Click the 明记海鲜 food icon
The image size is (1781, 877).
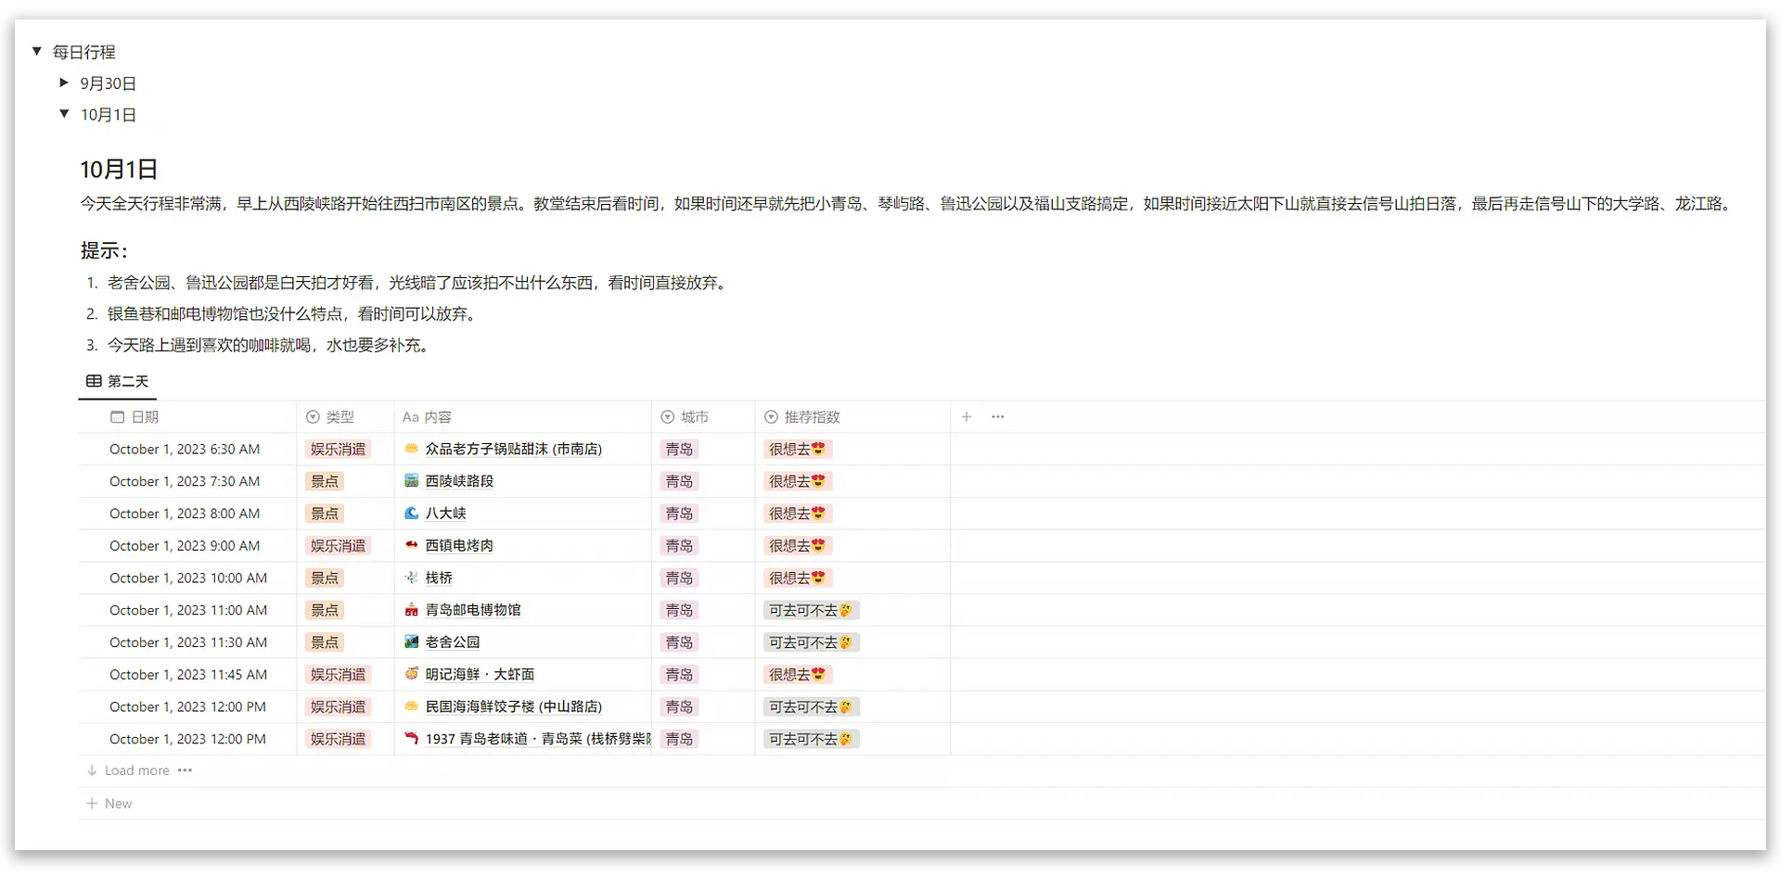[x=412, y=674]
